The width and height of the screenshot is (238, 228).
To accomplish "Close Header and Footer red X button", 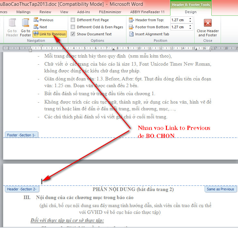I will 208,23.
